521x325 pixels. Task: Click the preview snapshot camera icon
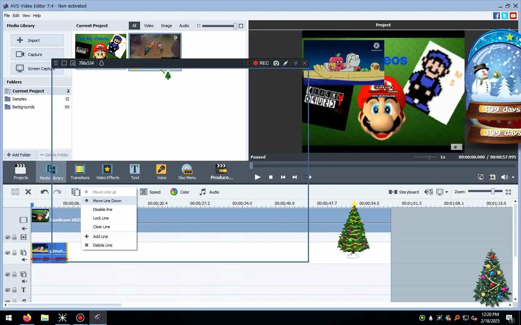click(x=492, y=177)
